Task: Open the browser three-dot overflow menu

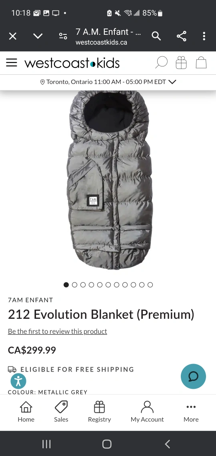Action: pos(204,36)
